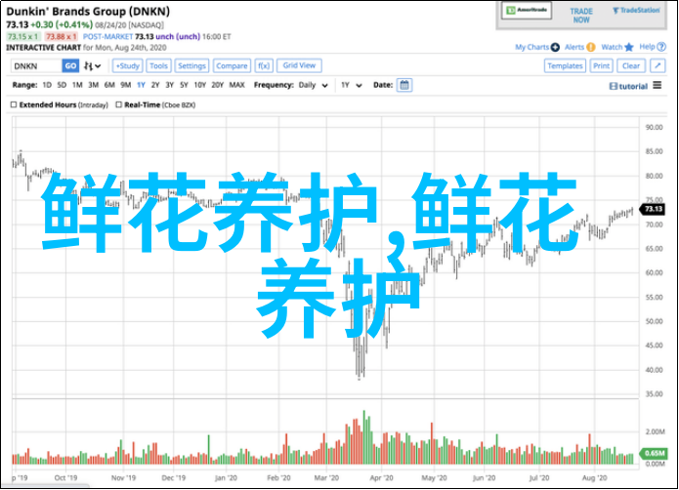
Task: Select 1Y range
Action: click(141, 85)
